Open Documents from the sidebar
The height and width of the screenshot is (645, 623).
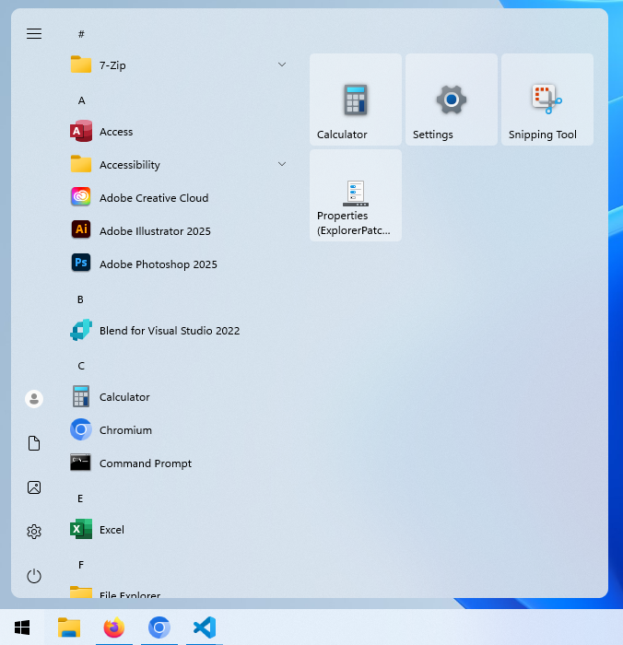click(x=34, y=443)
